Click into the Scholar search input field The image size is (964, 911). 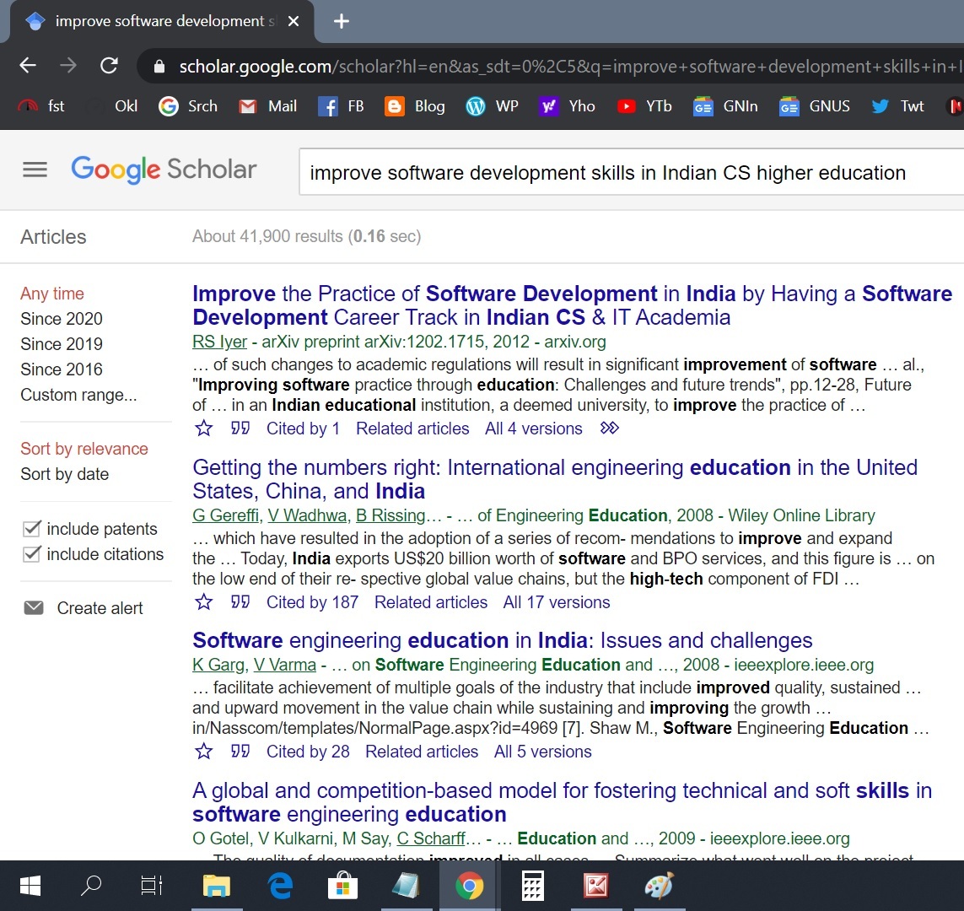point(624,173)
